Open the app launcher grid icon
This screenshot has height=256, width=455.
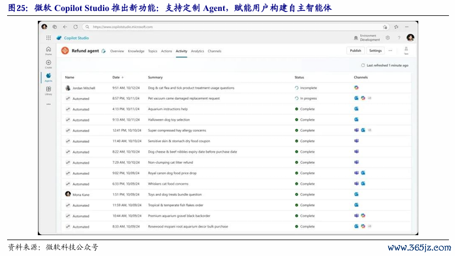coord(48,38)
